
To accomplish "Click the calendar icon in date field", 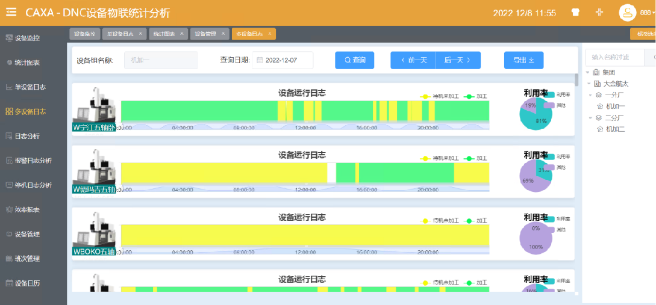I will pyautogui.click(x=260, y=60).
